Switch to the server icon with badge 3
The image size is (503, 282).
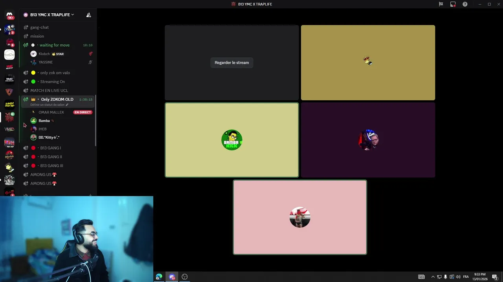pyautogui.click(x=9, y=29)
